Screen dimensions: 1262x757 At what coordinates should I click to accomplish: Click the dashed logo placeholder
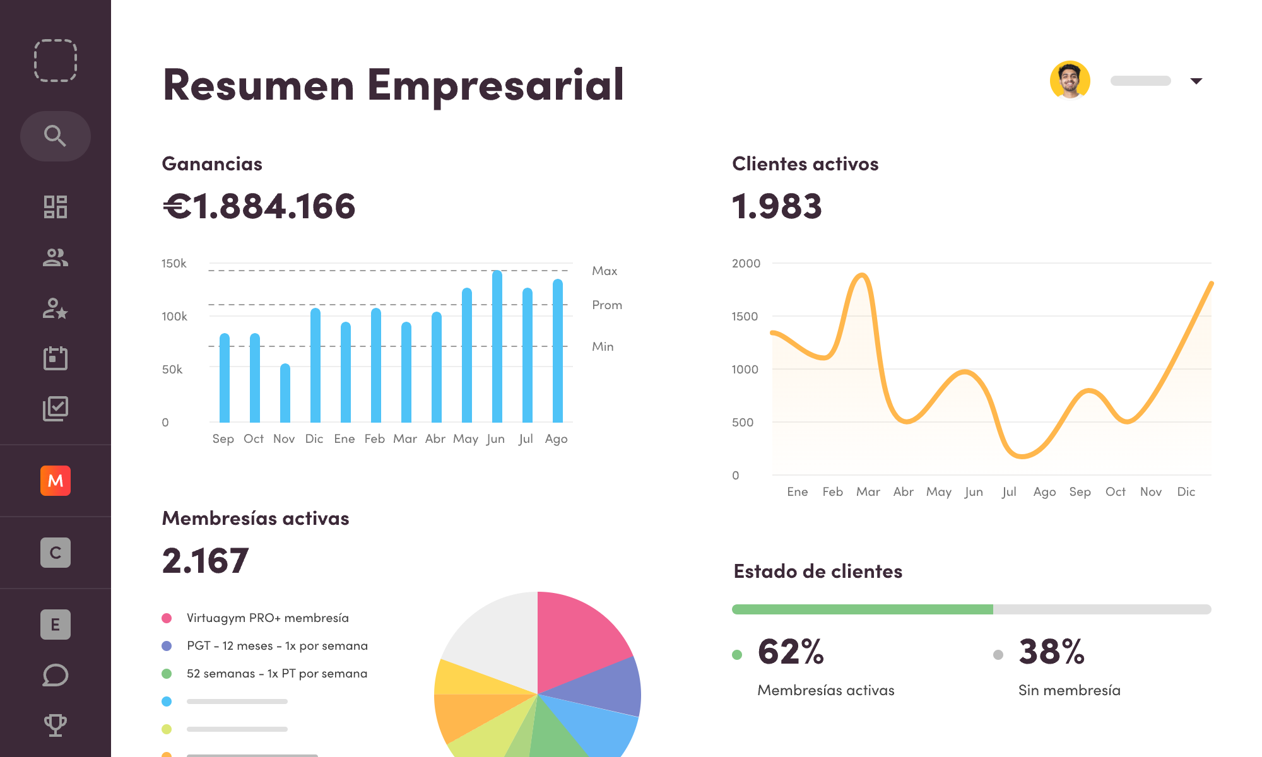(x=56, y=61)
